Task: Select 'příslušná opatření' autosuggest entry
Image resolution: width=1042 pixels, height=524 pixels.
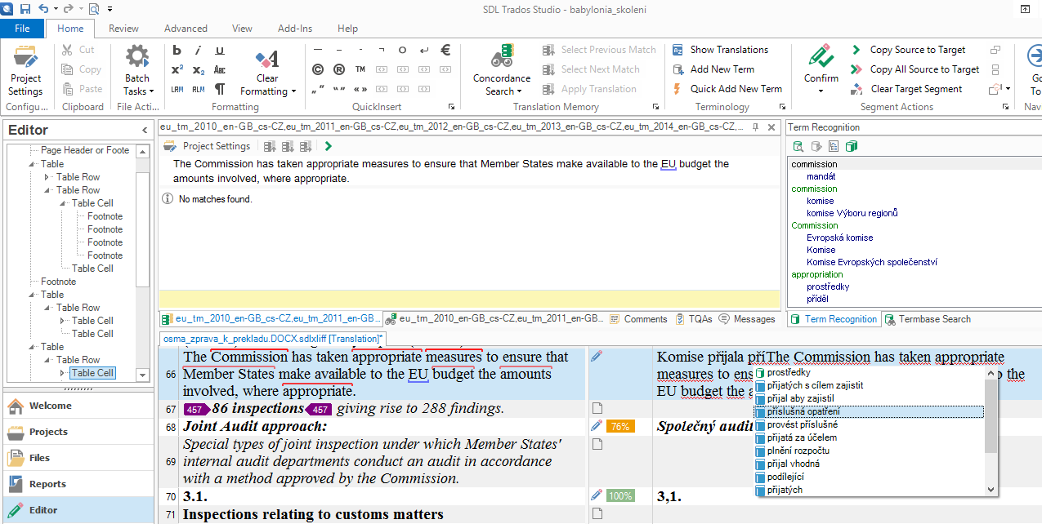Action: [x=870, y=411]
